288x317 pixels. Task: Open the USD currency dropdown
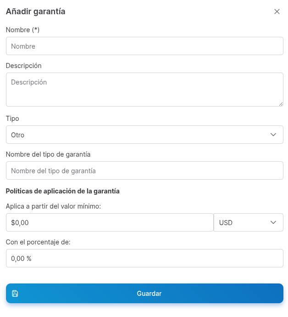pos(248,222)
